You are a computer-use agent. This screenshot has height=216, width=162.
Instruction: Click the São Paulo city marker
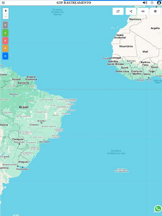(x=44, y=140)
